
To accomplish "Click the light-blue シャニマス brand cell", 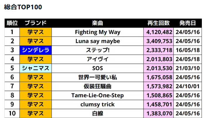I will pos(35,68).
